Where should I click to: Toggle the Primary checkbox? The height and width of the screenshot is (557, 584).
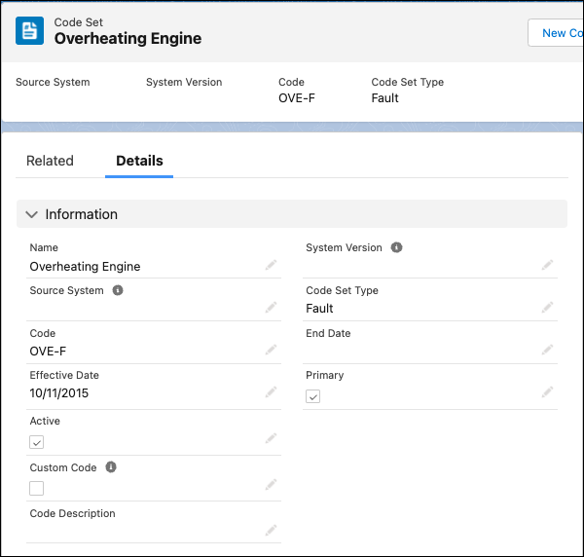coord(312,396)
